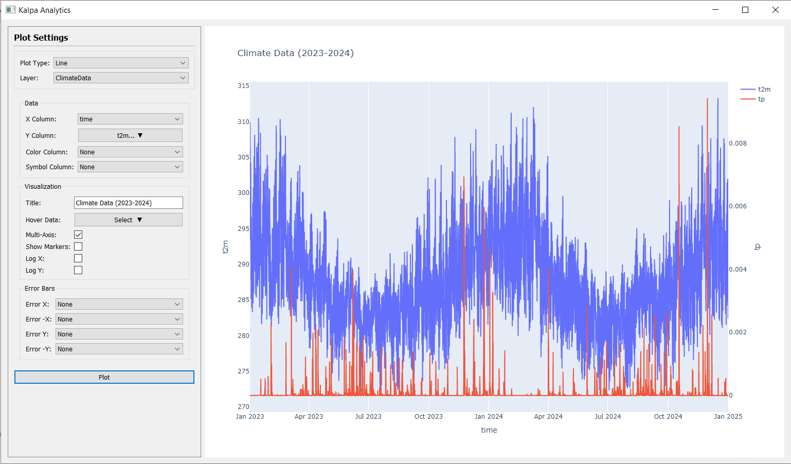The height and width of the screenshot is (464, 791).
Task: Click the Title text field
Action: [x=128, y=203]
